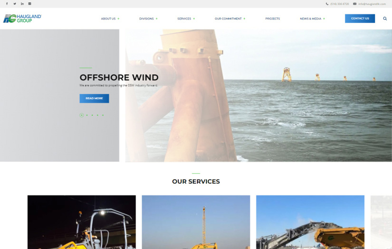Click the Offshore Wind heading
Viewport: 392px width, 249px height.
[x=119, y=77]
